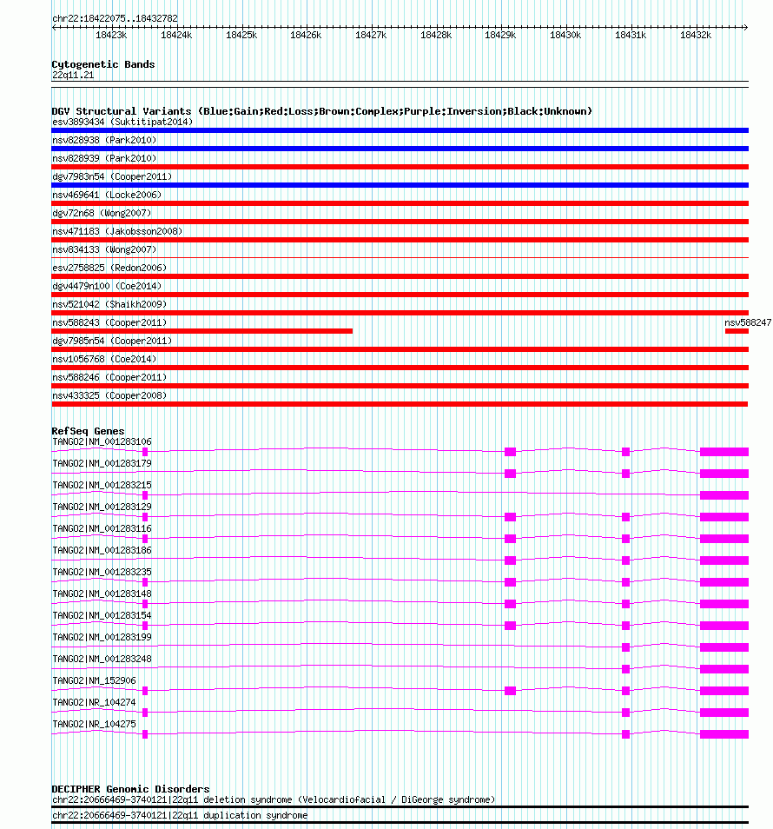The width and height of the screenshot is (773, 829).
Task: Click the blue bar for dgv7983n54
Action: click(400, 185)
